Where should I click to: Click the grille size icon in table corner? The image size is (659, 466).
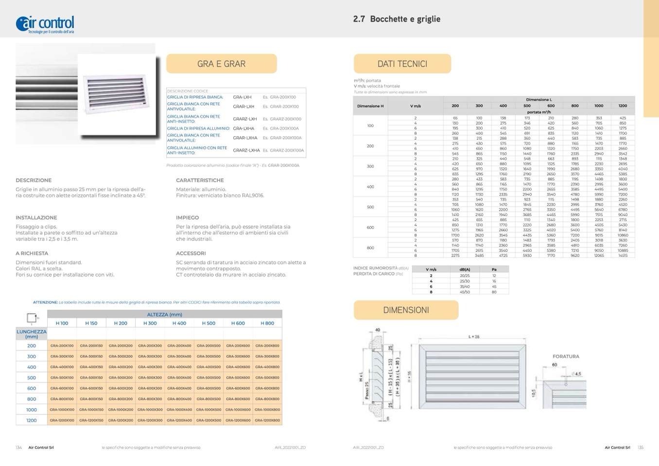tap(32, 318)
